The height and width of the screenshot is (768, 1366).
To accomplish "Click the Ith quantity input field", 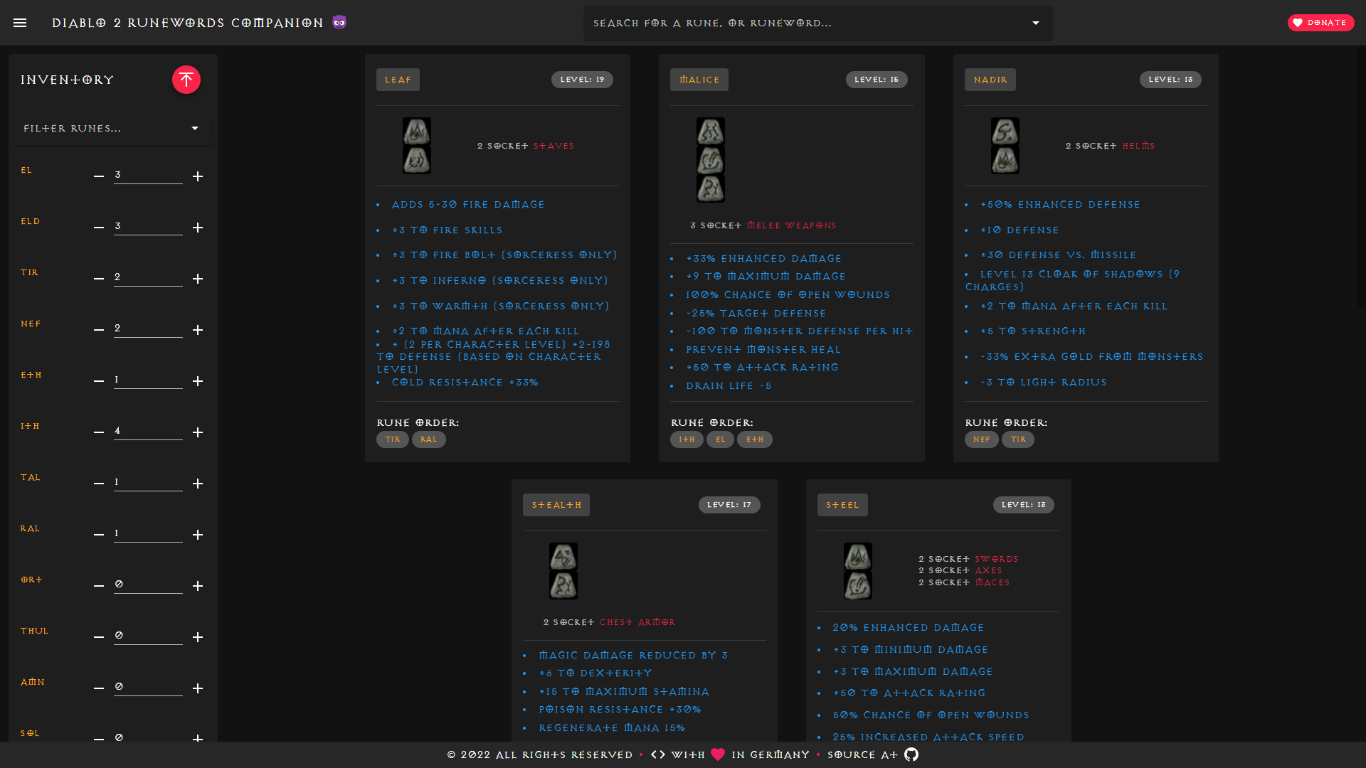I will [x=148, y=431].
